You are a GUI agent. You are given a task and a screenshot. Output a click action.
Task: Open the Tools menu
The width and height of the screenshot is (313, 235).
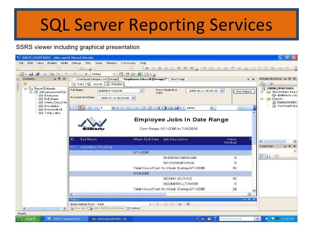tap(98, 63)
